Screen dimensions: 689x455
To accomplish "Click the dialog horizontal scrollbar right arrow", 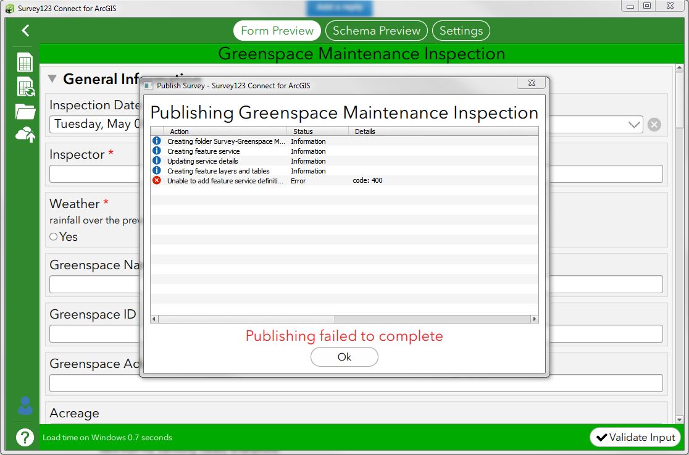I will (534, 319).
